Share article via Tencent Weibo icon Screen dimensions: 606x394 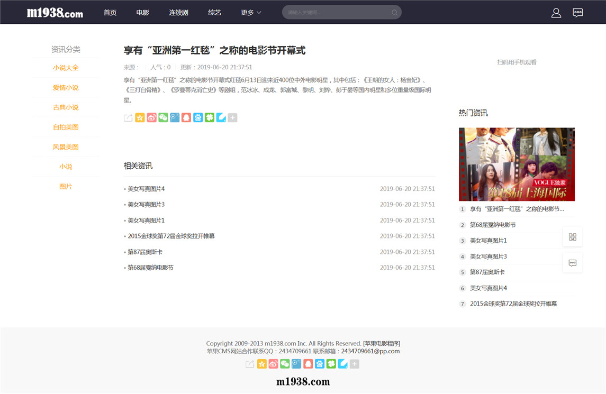[x=175, y=118]
